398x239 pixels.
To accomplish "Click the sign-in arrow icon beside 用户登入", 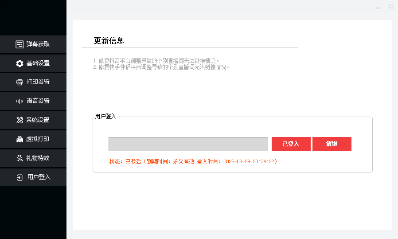I will [20, 177].
